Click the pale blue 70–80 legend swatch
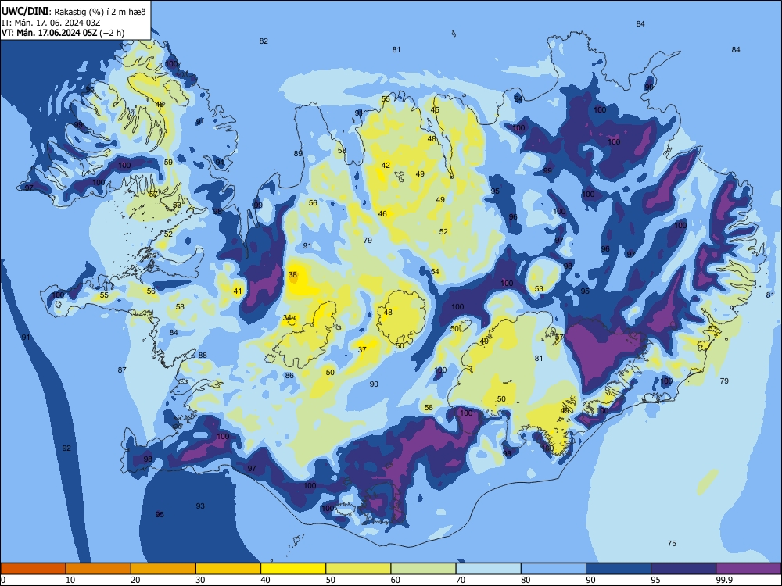This screenshot has height=586, width=782. click(x=488, y=569)
